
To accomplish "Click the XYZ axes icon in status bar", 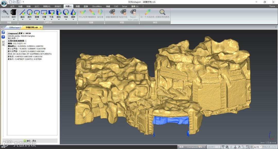I will click(239, 147).
